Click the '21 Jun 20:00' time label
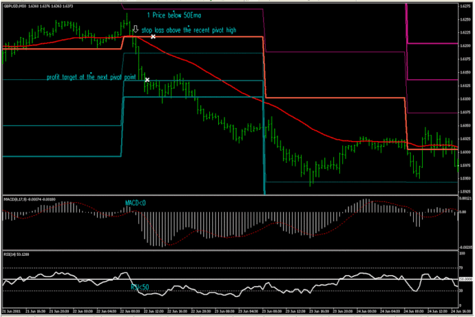 pos(59,311)
